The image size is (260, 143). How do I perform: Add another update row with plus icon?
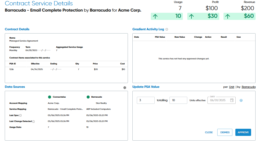[x=241, y=100]
